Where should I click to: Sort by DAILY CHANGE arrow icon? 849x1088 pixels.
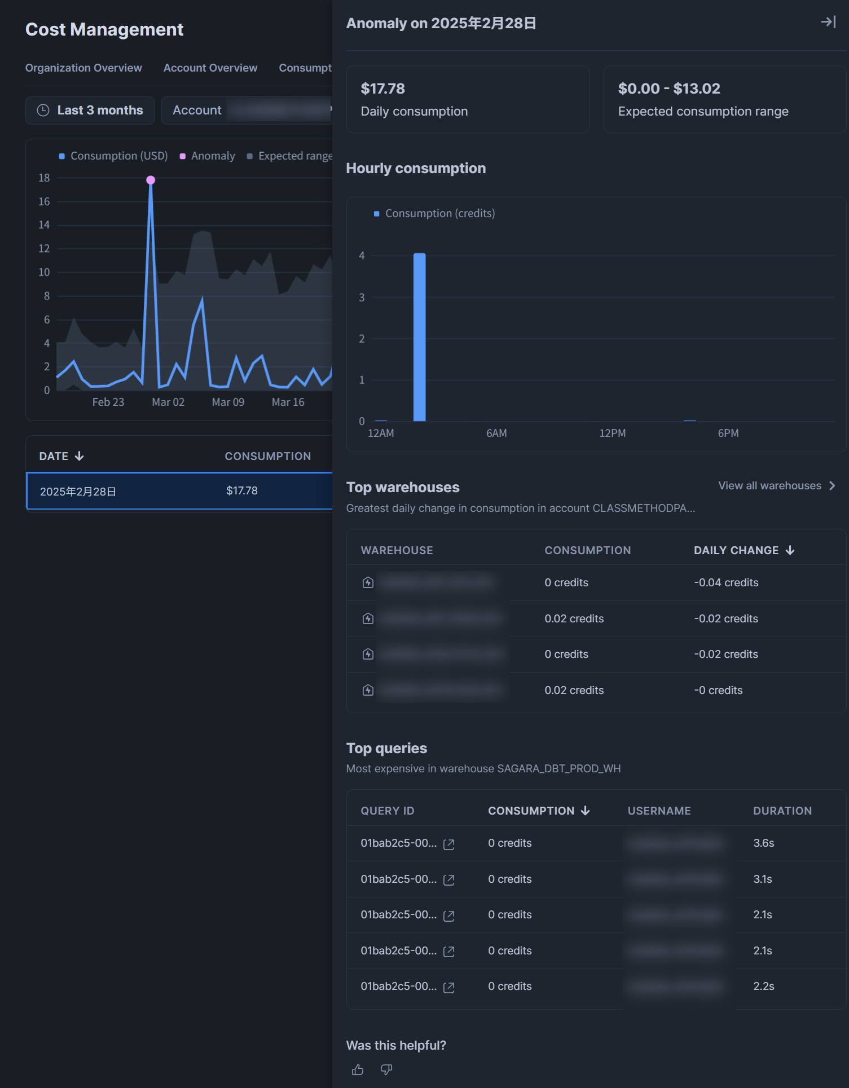(790, 550)
